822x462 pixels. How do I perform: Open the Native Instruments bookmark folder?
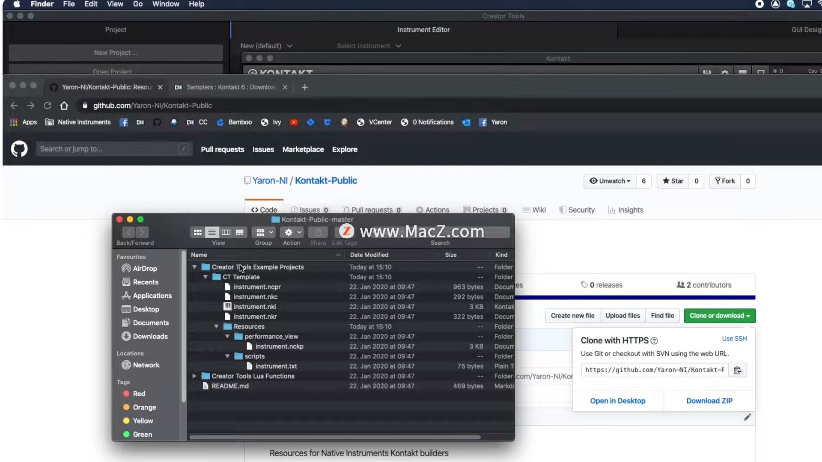click(78, 122)
